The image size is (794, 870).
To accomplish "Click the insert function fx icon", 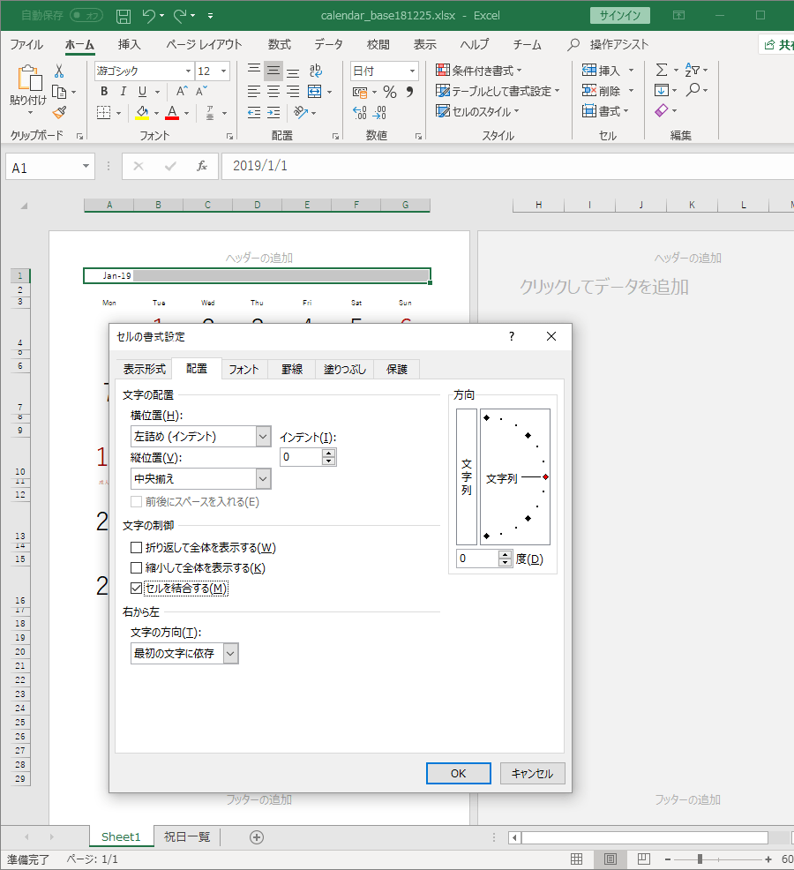I will (202, 166).
